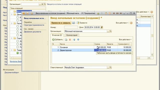This screenshot has height=90, width=160.
Task: Open Все действия menu in the form header
Action: (122, 23)
